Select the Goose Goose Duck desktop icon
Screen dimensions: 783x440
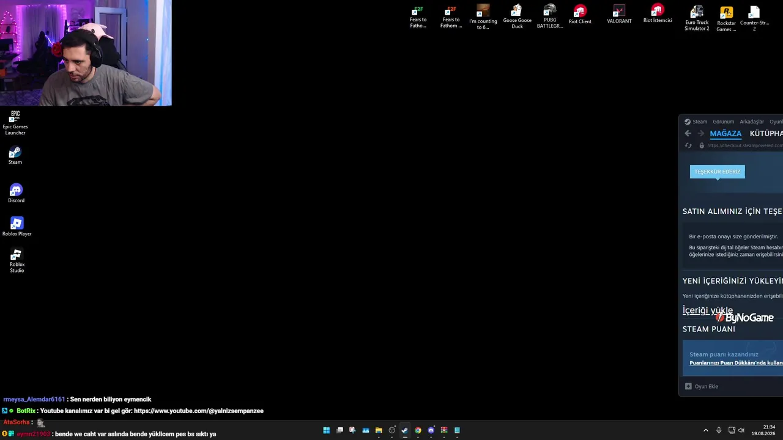coord(517,17)
